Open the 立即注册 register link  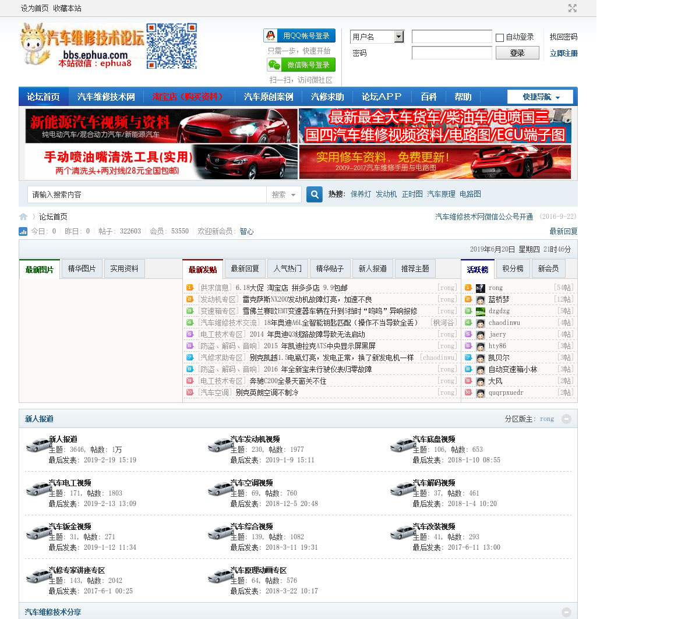pos(563,53)
